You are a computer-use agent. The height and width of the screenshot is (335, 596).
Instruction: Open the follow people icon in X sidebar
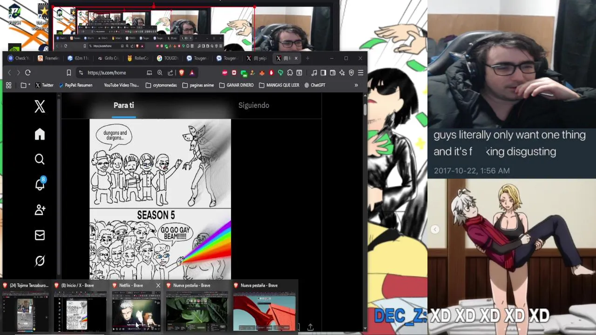pyautogui.click(x=40, y=210)
